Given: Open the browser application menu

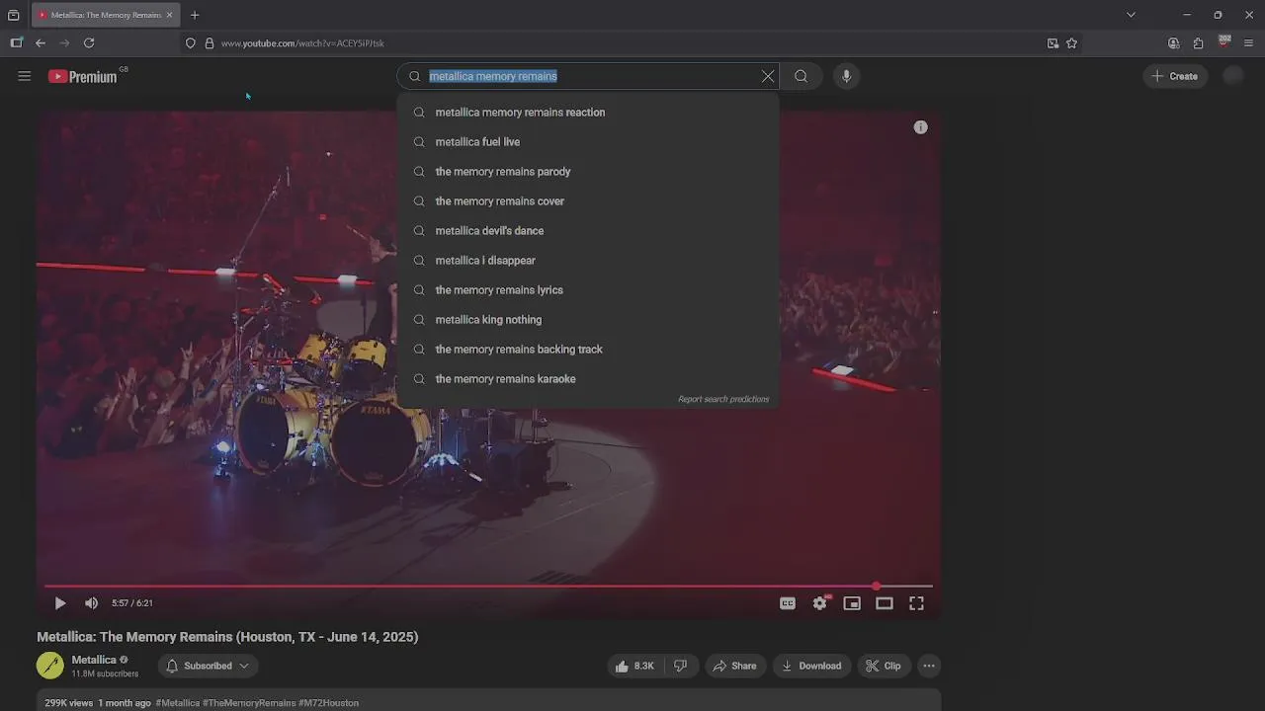Looking at the screenshot, I should tap(1248, 43).
